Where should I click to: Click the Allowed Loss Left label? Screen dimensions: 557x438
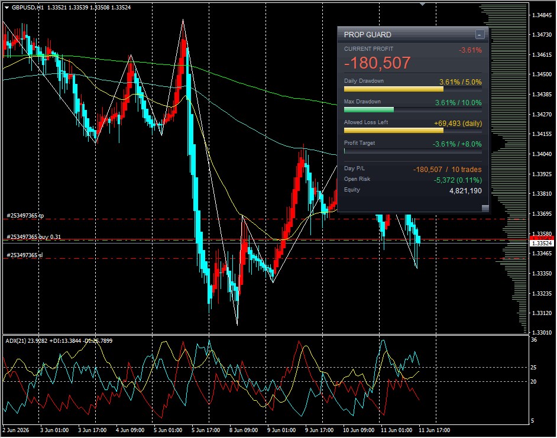click(x=366, y=122)
